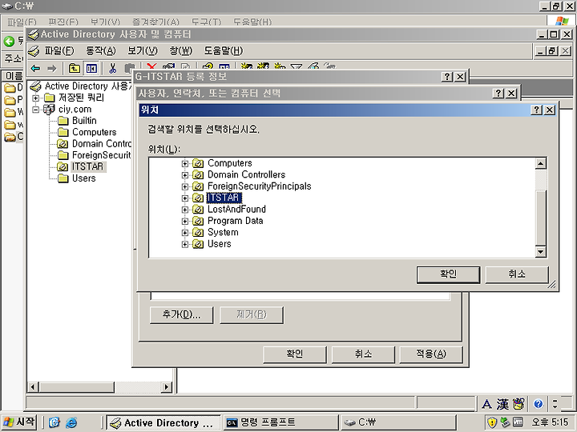Viewport: 577px width, 432px height.
Task: Toggle the show/hide console tree icon
Action: point(91,68)
